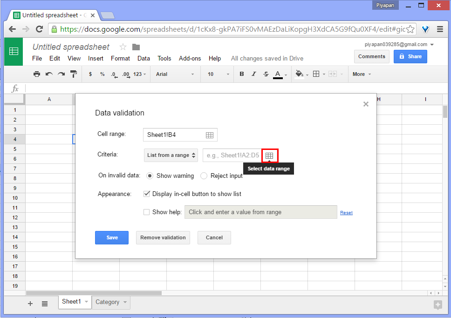This screenshot has width=451, height=318.
Task: Open the borders menu icon
Action: (317, 74)
